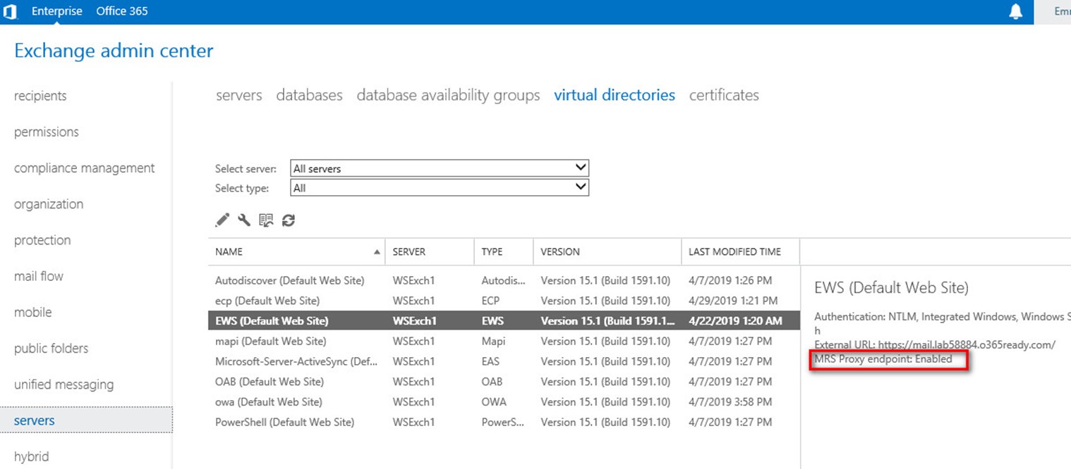Select the PowerShell (Default Web Site) row
Image resolution: width=1071 pixels, height=469 pixels.
click(x=284, y=423)
